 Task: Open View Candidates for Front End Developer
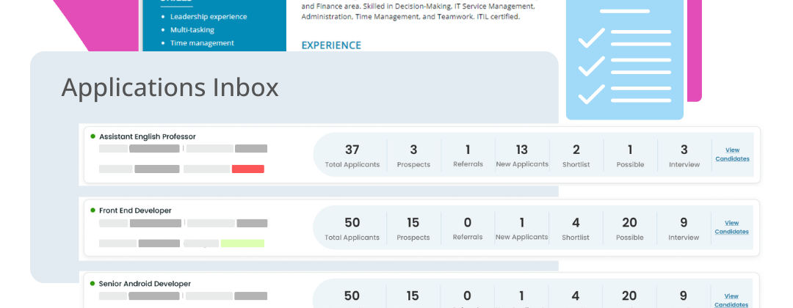click(x=732, y=227)
